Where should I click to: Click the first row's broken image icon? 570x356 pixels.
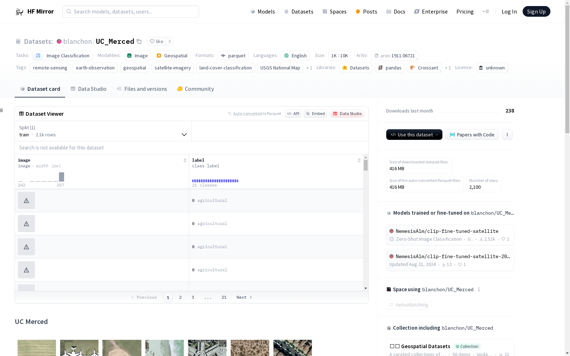pos(26,200)
